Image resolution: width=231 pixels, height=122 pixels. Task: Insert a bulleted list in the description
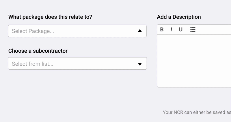point(193,29)
